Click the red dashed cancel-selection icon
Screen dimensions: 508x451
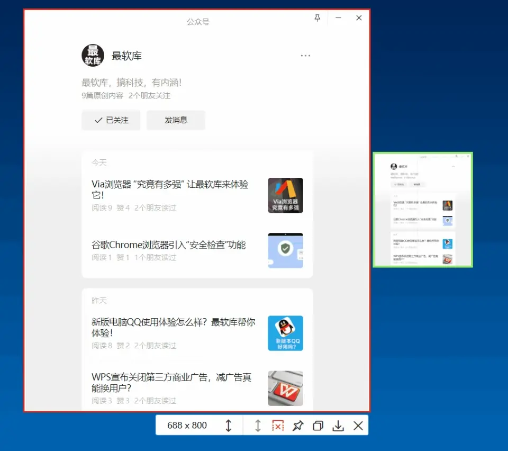tap(277, 426)
